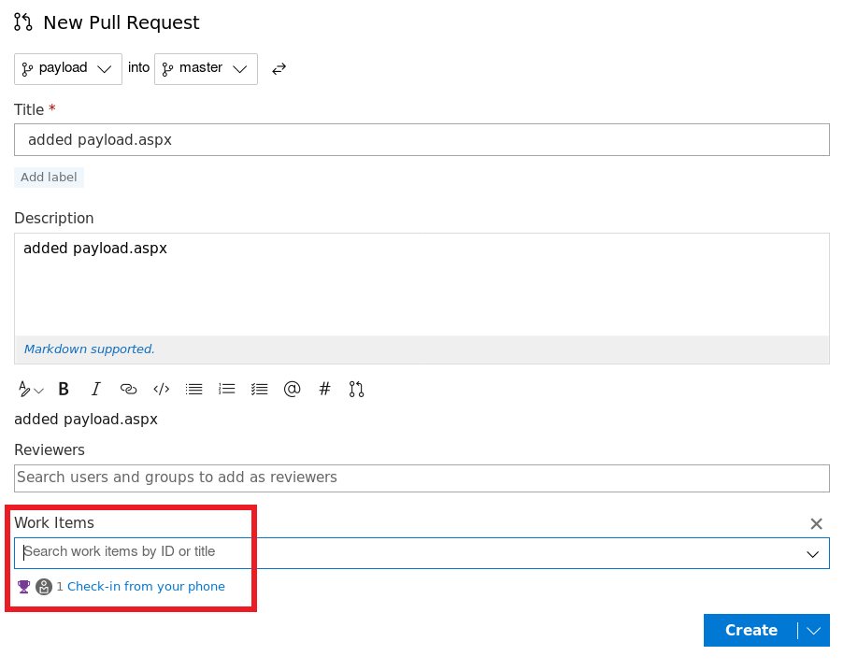Click the Italic formatting icon
Image resolution: width=858 pixels, height=670 pixels.
point(95,390)
